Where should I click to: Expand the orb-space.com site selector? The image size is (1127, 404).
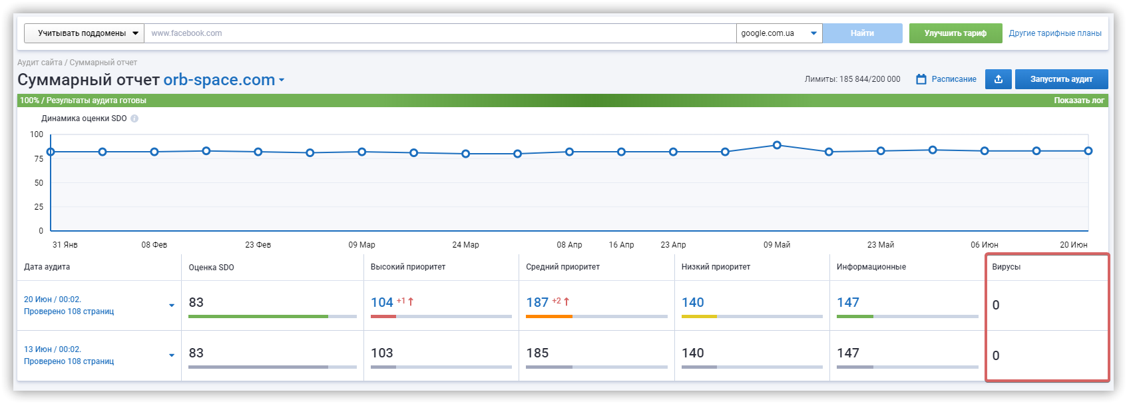pyautogui.click(x=282, y=81)
